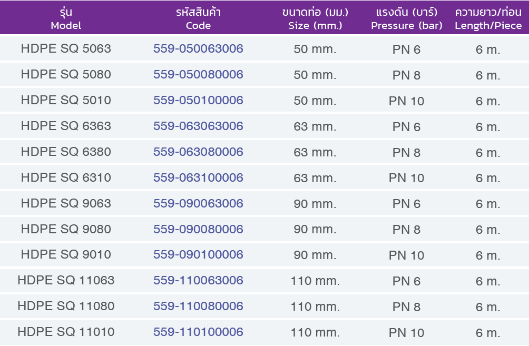Click PN 8 in HDPE SQ 11080 row

(x=407, y=307)
